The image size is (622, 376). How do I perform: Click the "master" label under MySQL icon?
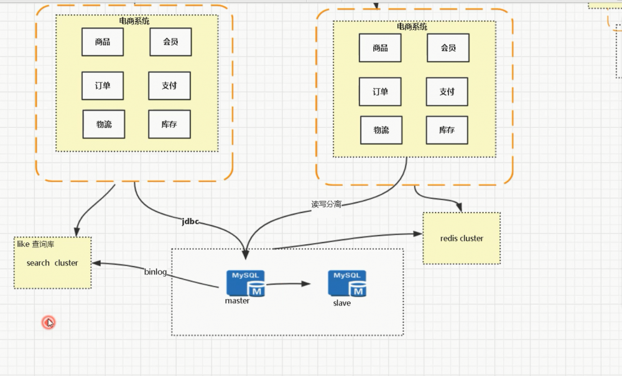click(x=237, y=301)
